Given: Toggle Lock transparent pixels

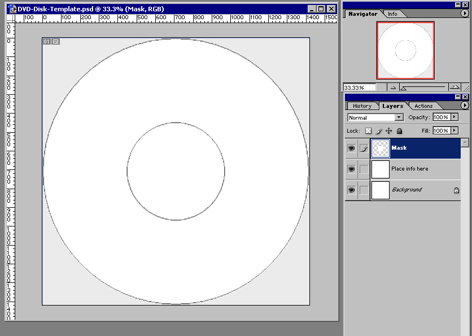Looking at the screenshot, I should 368,131.
